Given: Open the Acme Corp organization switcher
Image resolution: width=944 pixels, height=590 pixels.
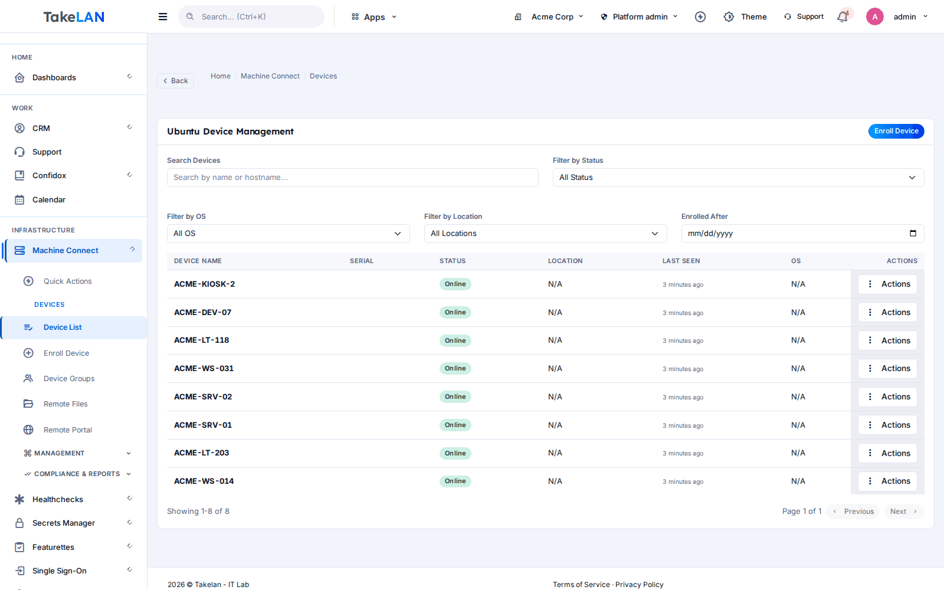Looking at the screenshot, I should (x=549, y=17).
